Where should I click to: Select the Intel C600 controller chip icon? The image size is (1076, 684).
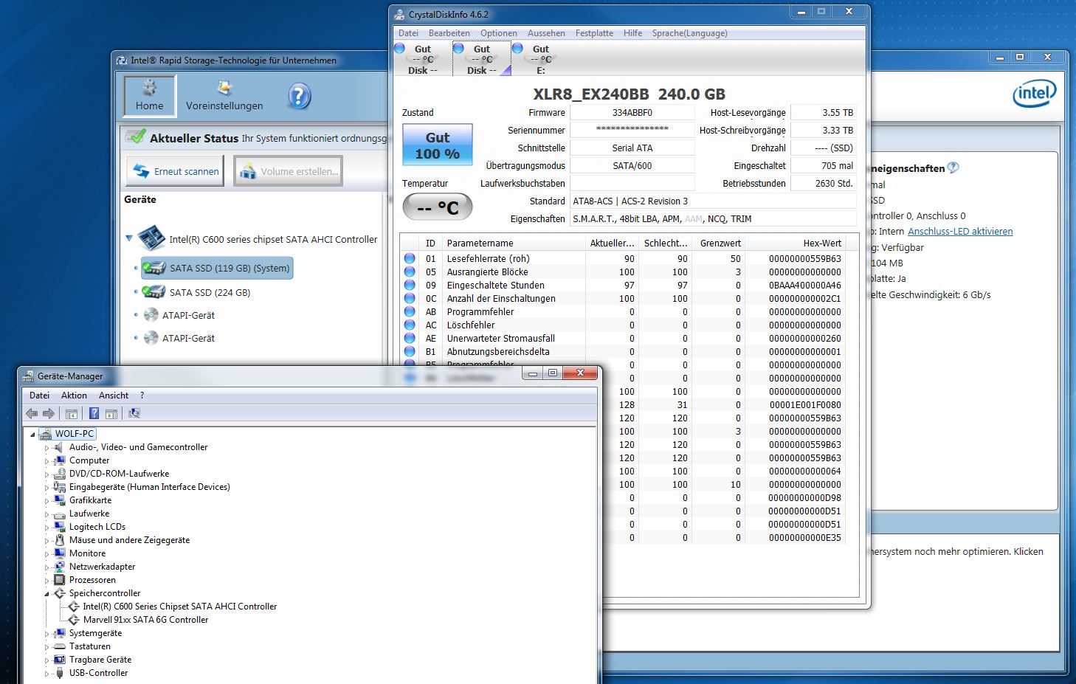coord(151,238)
